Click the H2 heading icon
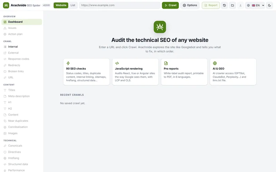 [x=5, y=109]
